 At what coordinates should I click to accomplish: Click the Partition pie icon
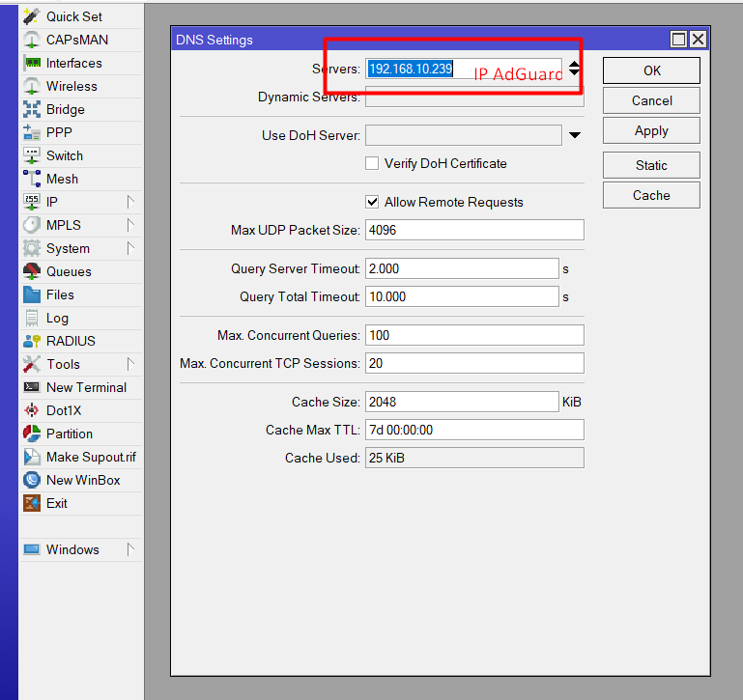(x=31, y=434)
